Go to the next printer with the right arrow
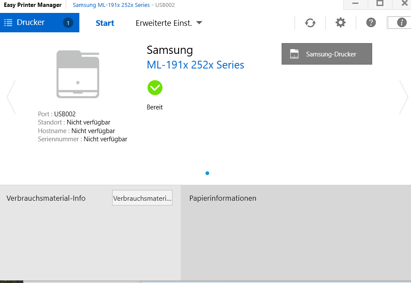This screenshot has height=283, width=411. pyautogui.click(x=404, y=97)
